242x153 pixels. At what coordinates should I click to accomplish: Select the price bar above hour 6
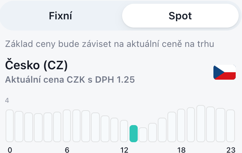click(67, 126)
